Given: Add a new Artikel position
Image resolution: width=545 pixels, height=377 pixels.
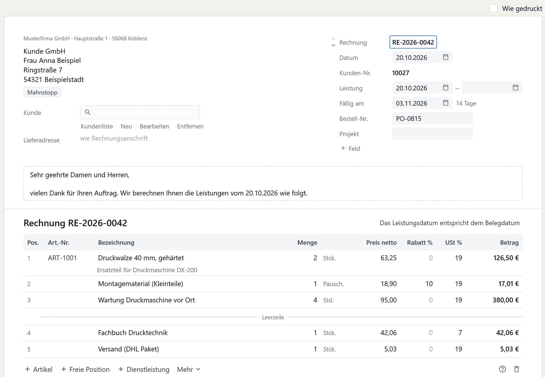Looking at the screenshot, I should pos(39,369).
